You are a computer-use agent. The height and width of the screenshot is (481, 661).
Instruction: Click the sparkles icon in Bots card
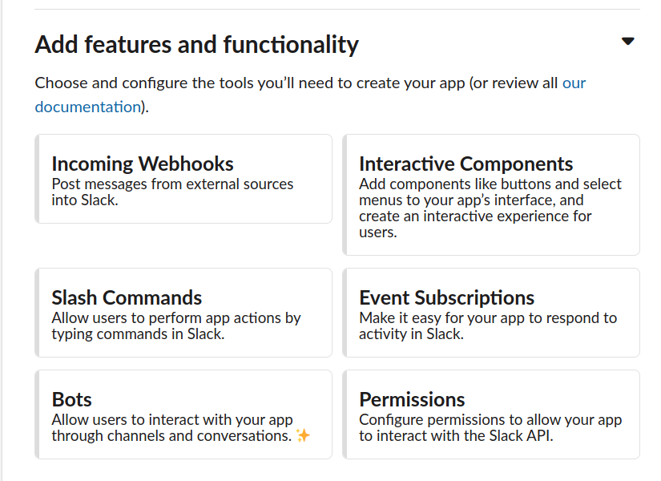pos(303,435)
